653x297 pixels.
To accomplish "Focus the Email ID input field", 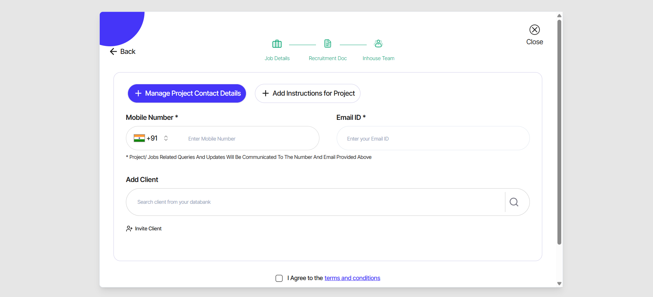I will pos(433,138).
